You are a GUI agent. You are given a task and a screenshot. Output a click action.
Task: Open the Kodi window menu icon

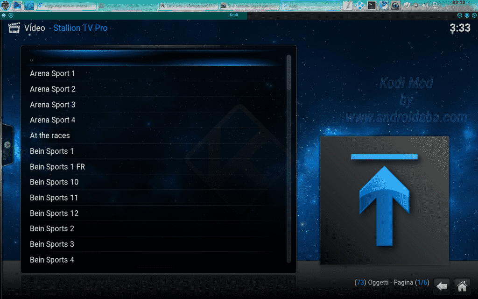4,15
